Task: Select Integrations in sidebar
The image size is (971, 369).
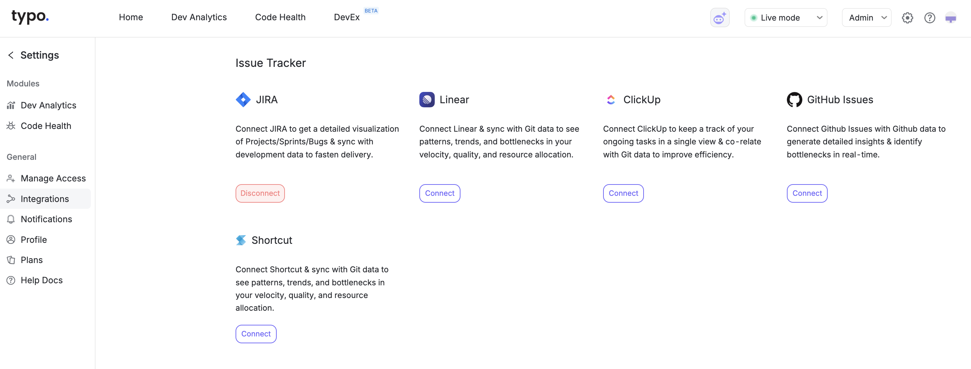Action: [x=45, y=199]
